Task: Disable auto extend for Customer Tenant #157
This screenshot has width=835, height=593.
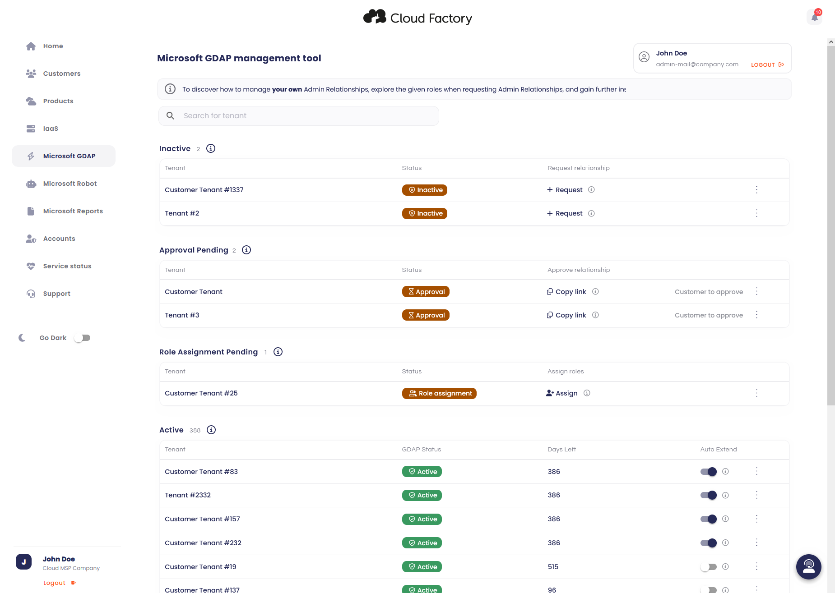Action: point(708,519)
